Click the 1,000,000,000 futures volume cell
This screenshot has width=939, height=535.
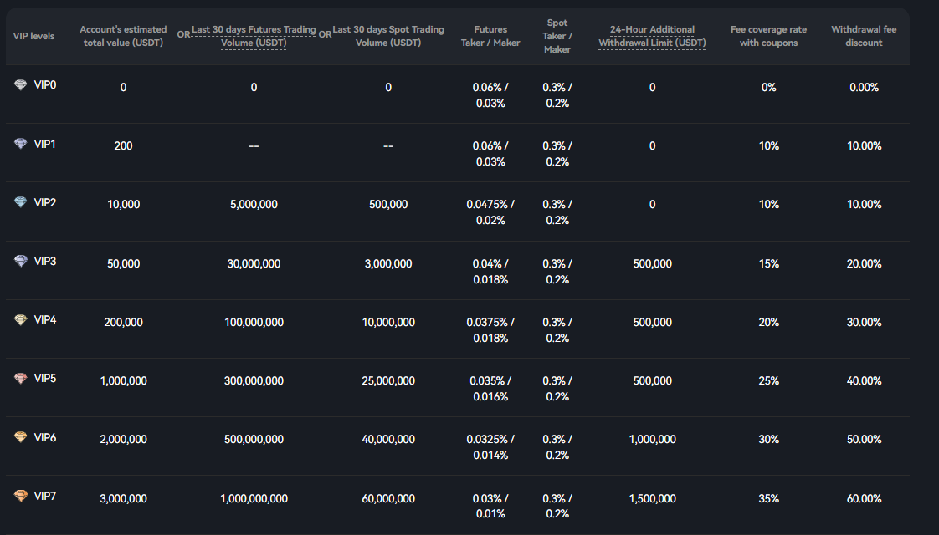pos(254,498)
